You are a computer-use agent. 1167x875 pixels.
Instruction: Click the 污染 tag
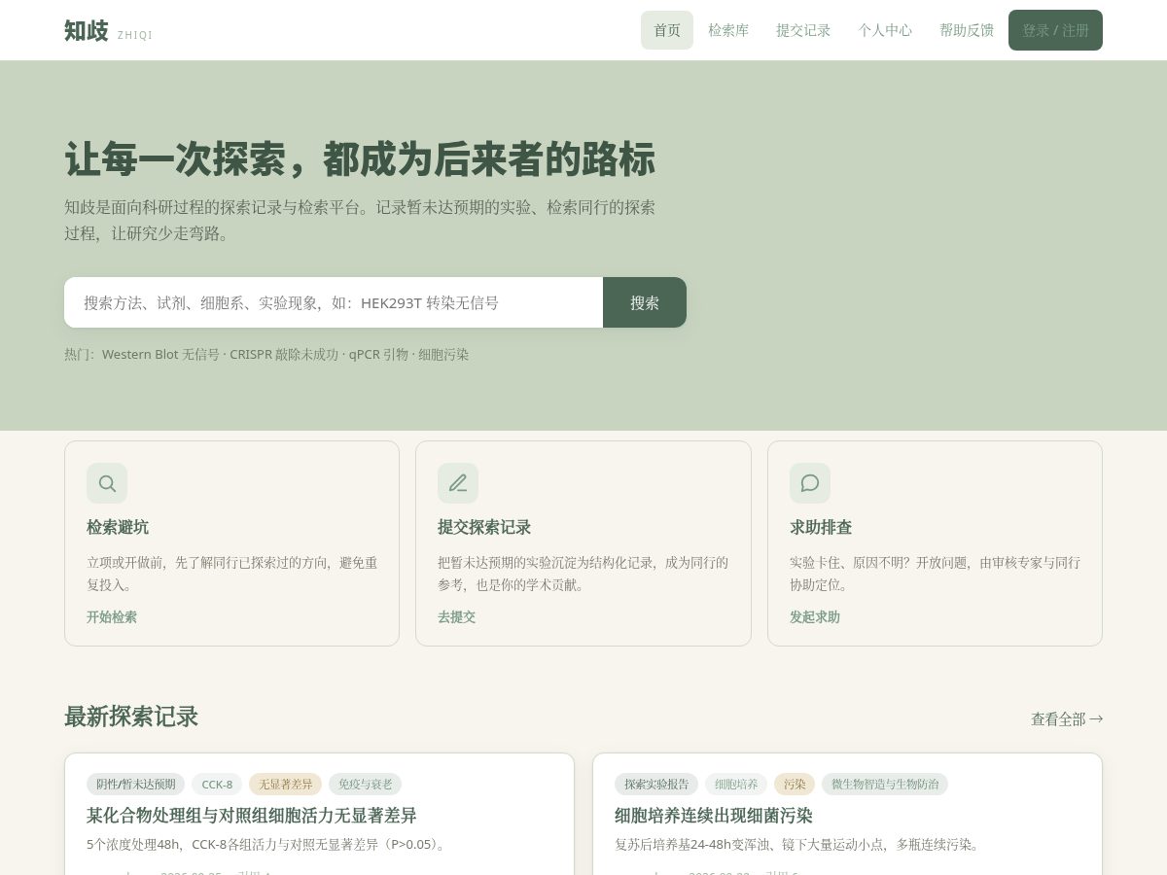coord(795,784)
